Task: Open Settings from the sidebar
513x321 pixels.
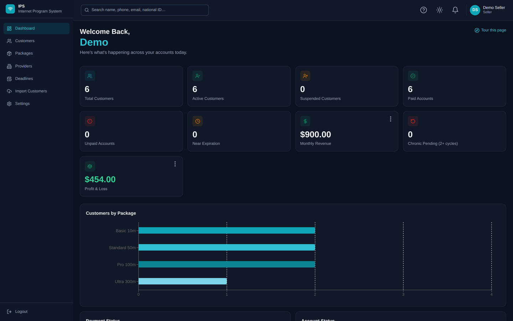Action: 36,104
